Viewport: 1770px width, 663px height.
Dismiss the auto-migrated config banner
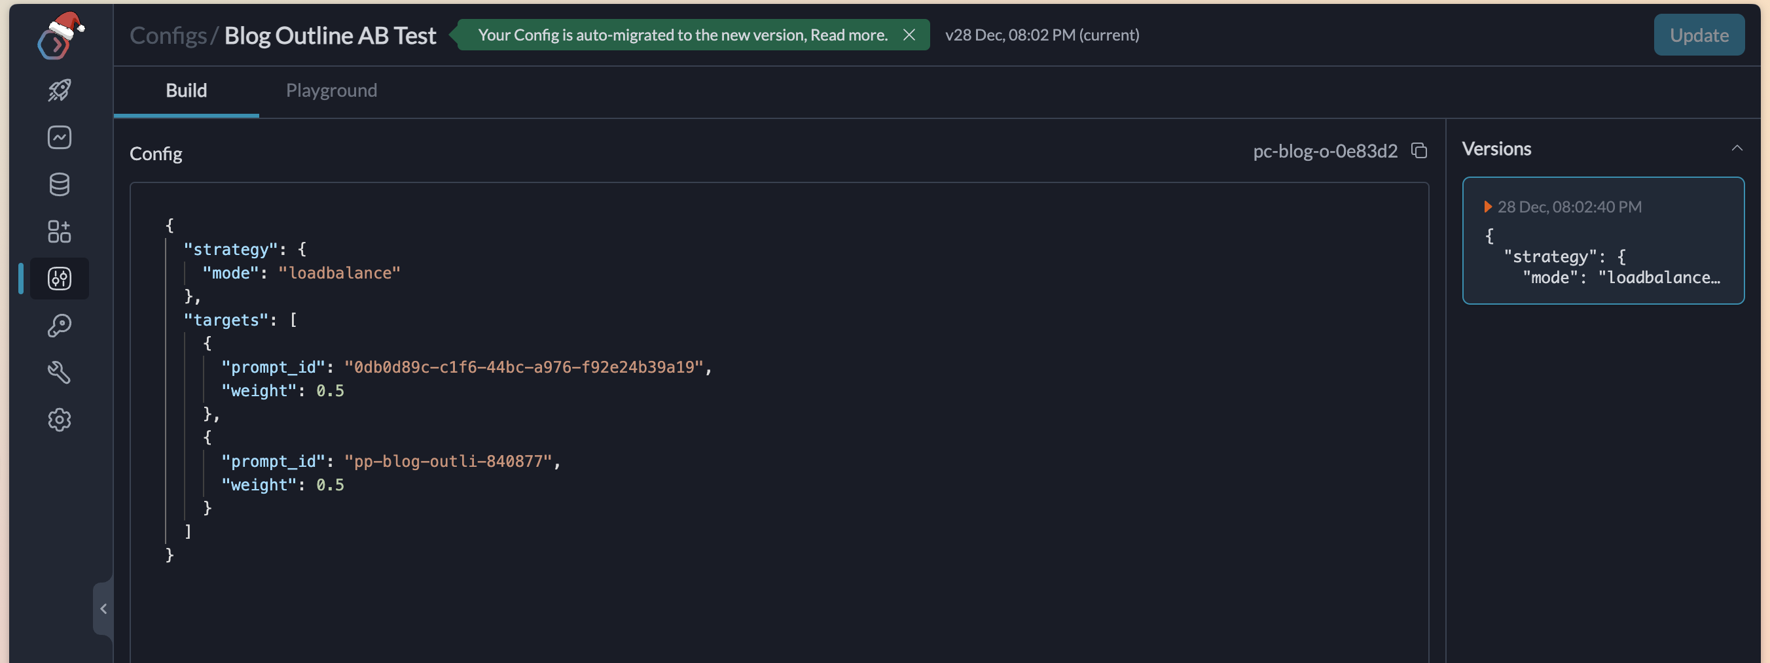[x=909, y=35]
